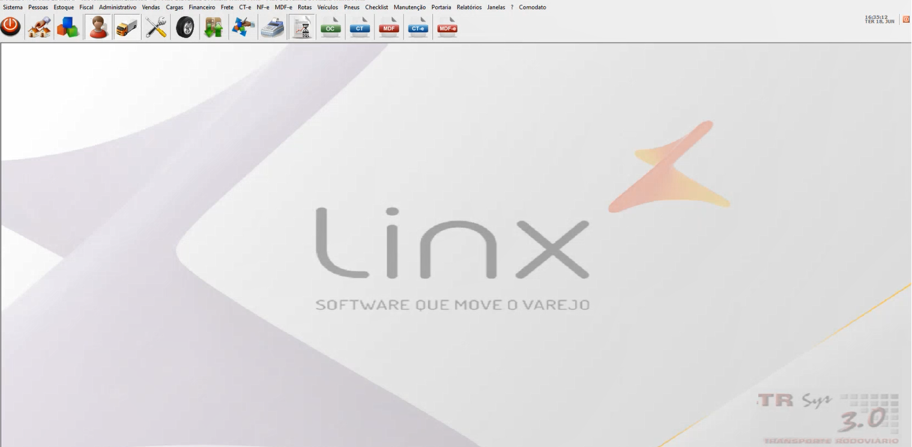Viewport: 912px width, 447px height.
Task: Open the Checklist menu
Action: tap(376, 7)
